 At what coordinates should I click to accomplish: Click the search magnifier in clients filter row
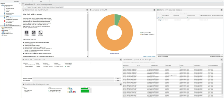click(x=158, y=18)
